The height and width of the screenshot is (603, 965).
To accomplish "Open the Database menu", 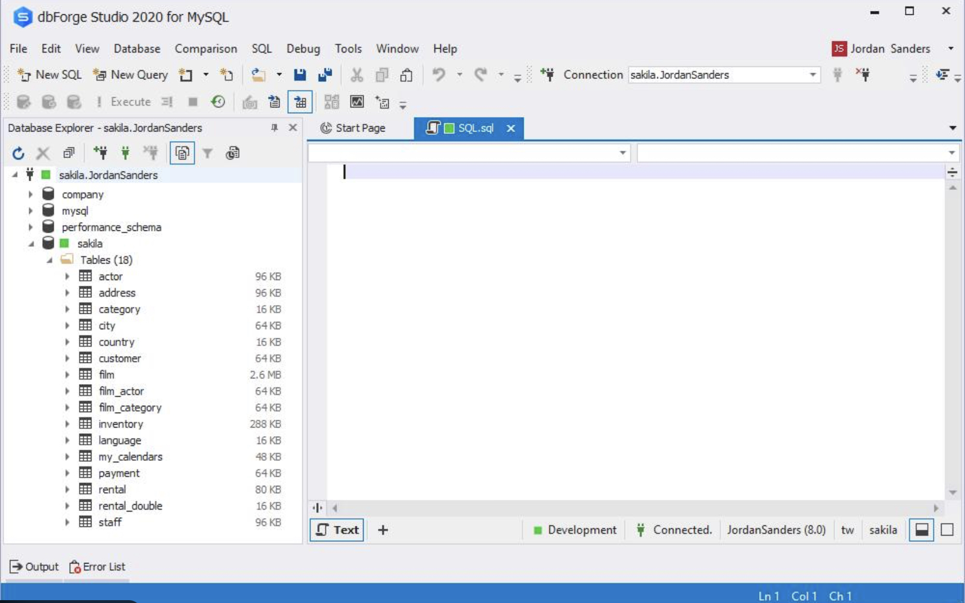I will [137, 49].
